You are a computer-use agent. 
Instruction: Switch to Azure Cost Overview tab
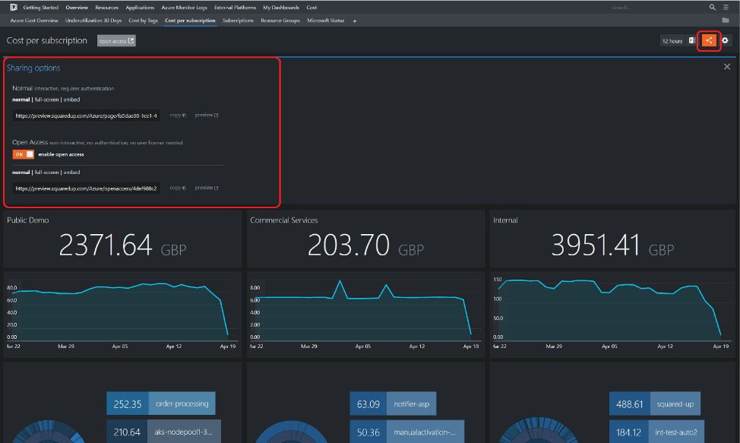pos(34,21)
